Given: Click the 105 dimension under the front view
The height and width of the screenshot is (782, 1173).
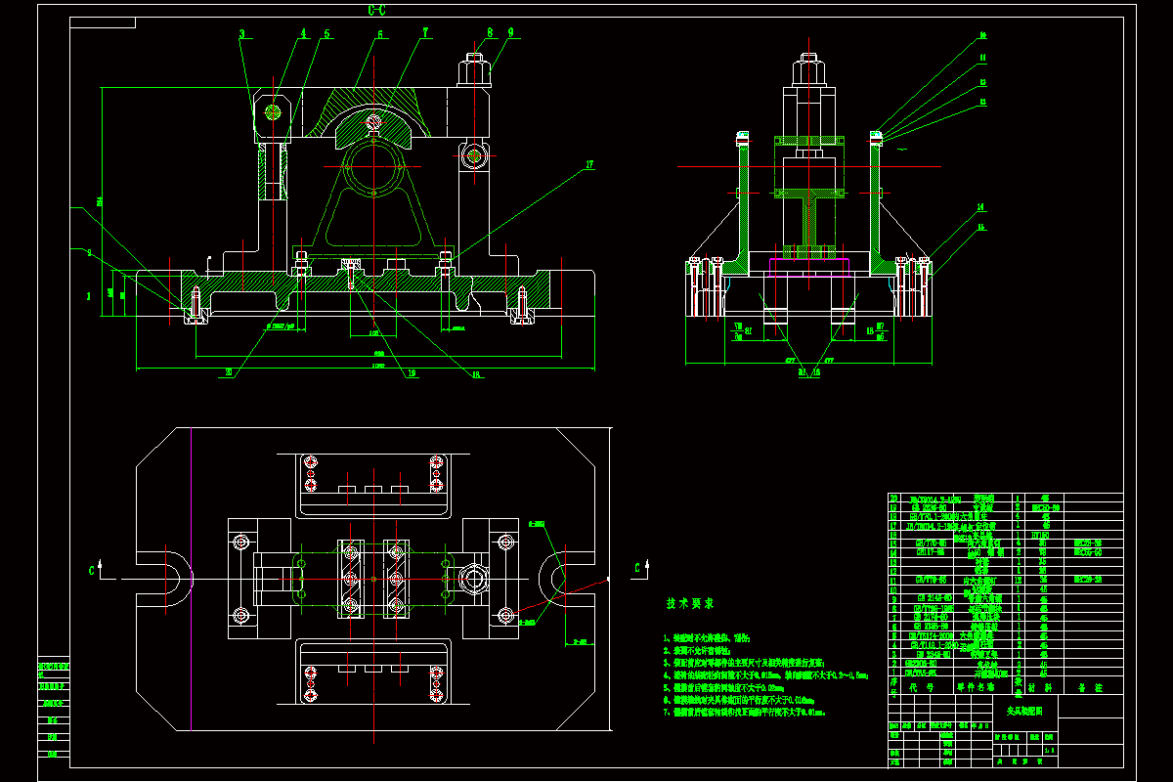Looking at the screenshot, I should [x=374, y=332].
